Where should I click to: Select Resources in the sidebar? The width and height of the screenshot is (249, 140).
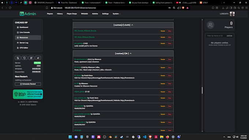click(28, 38)
